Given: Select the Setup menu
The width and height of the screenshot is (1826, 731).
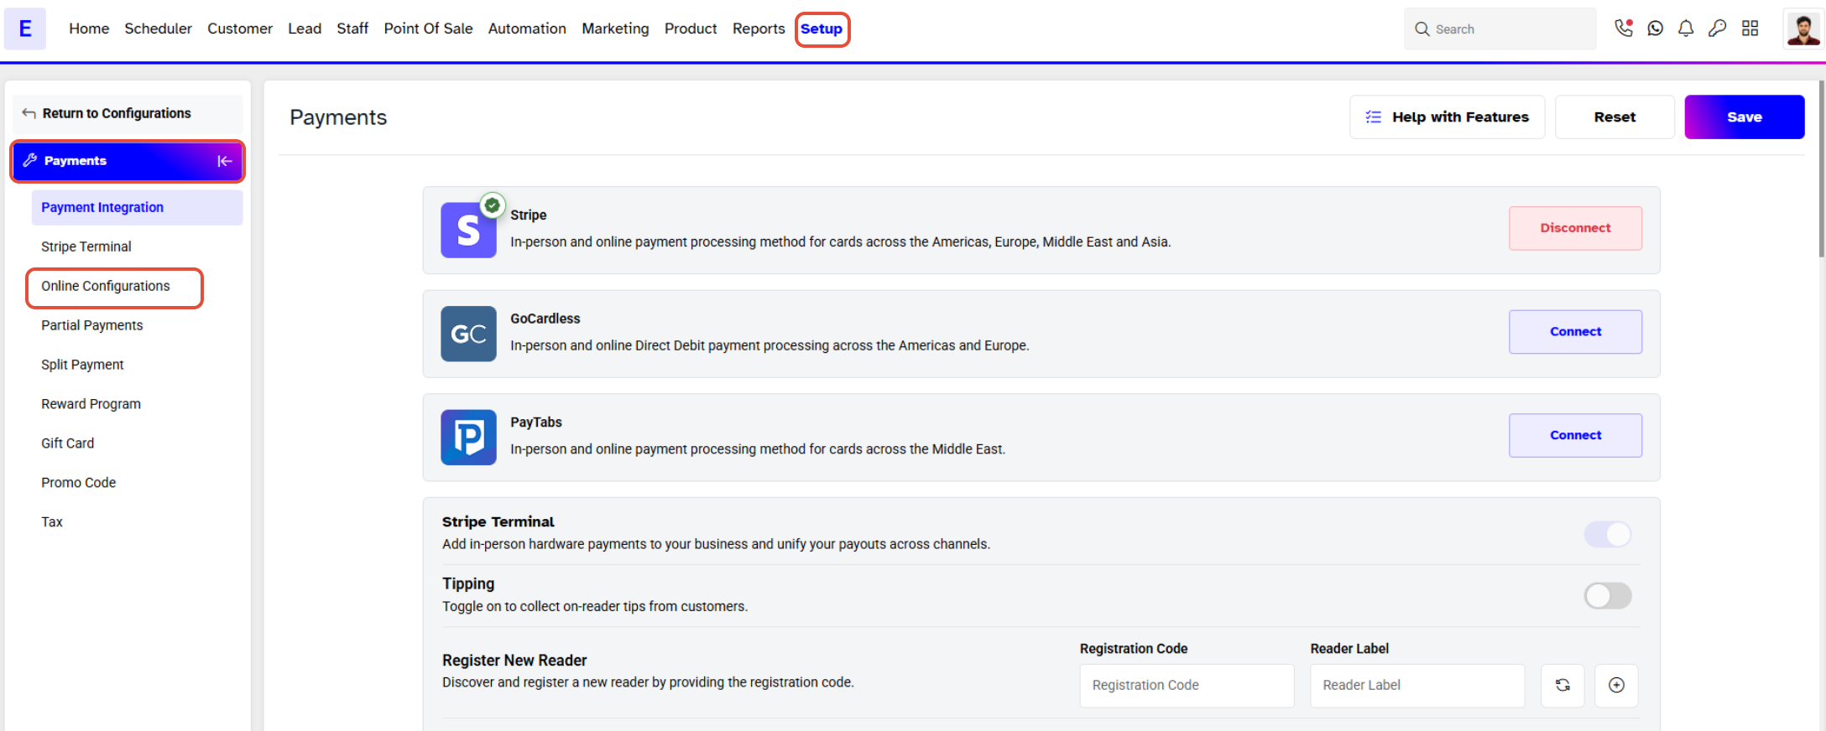Looking at the screenshot, I should (x=822, y=29).
